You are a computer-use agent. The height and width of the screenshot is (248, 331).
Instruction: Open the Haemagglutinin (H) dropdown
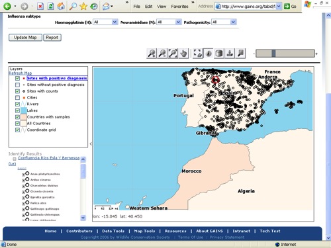coord(105,22)
